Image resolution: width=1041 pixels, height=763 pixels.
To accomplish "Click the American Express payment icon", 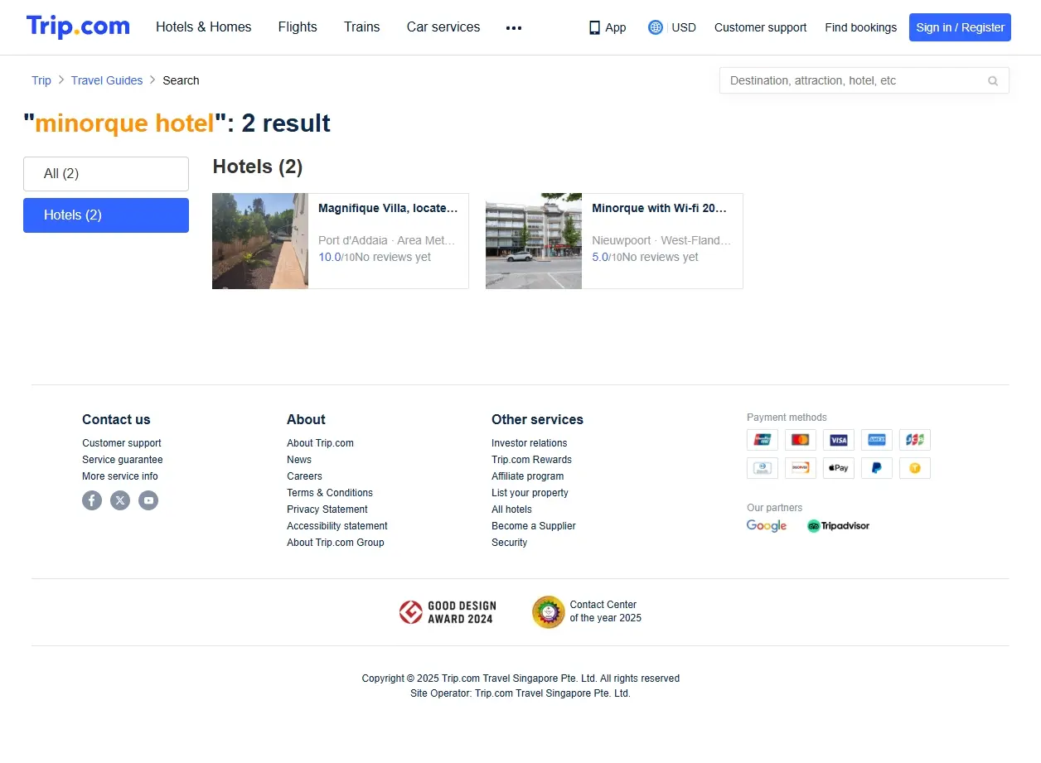I will (x=877, y=440).
